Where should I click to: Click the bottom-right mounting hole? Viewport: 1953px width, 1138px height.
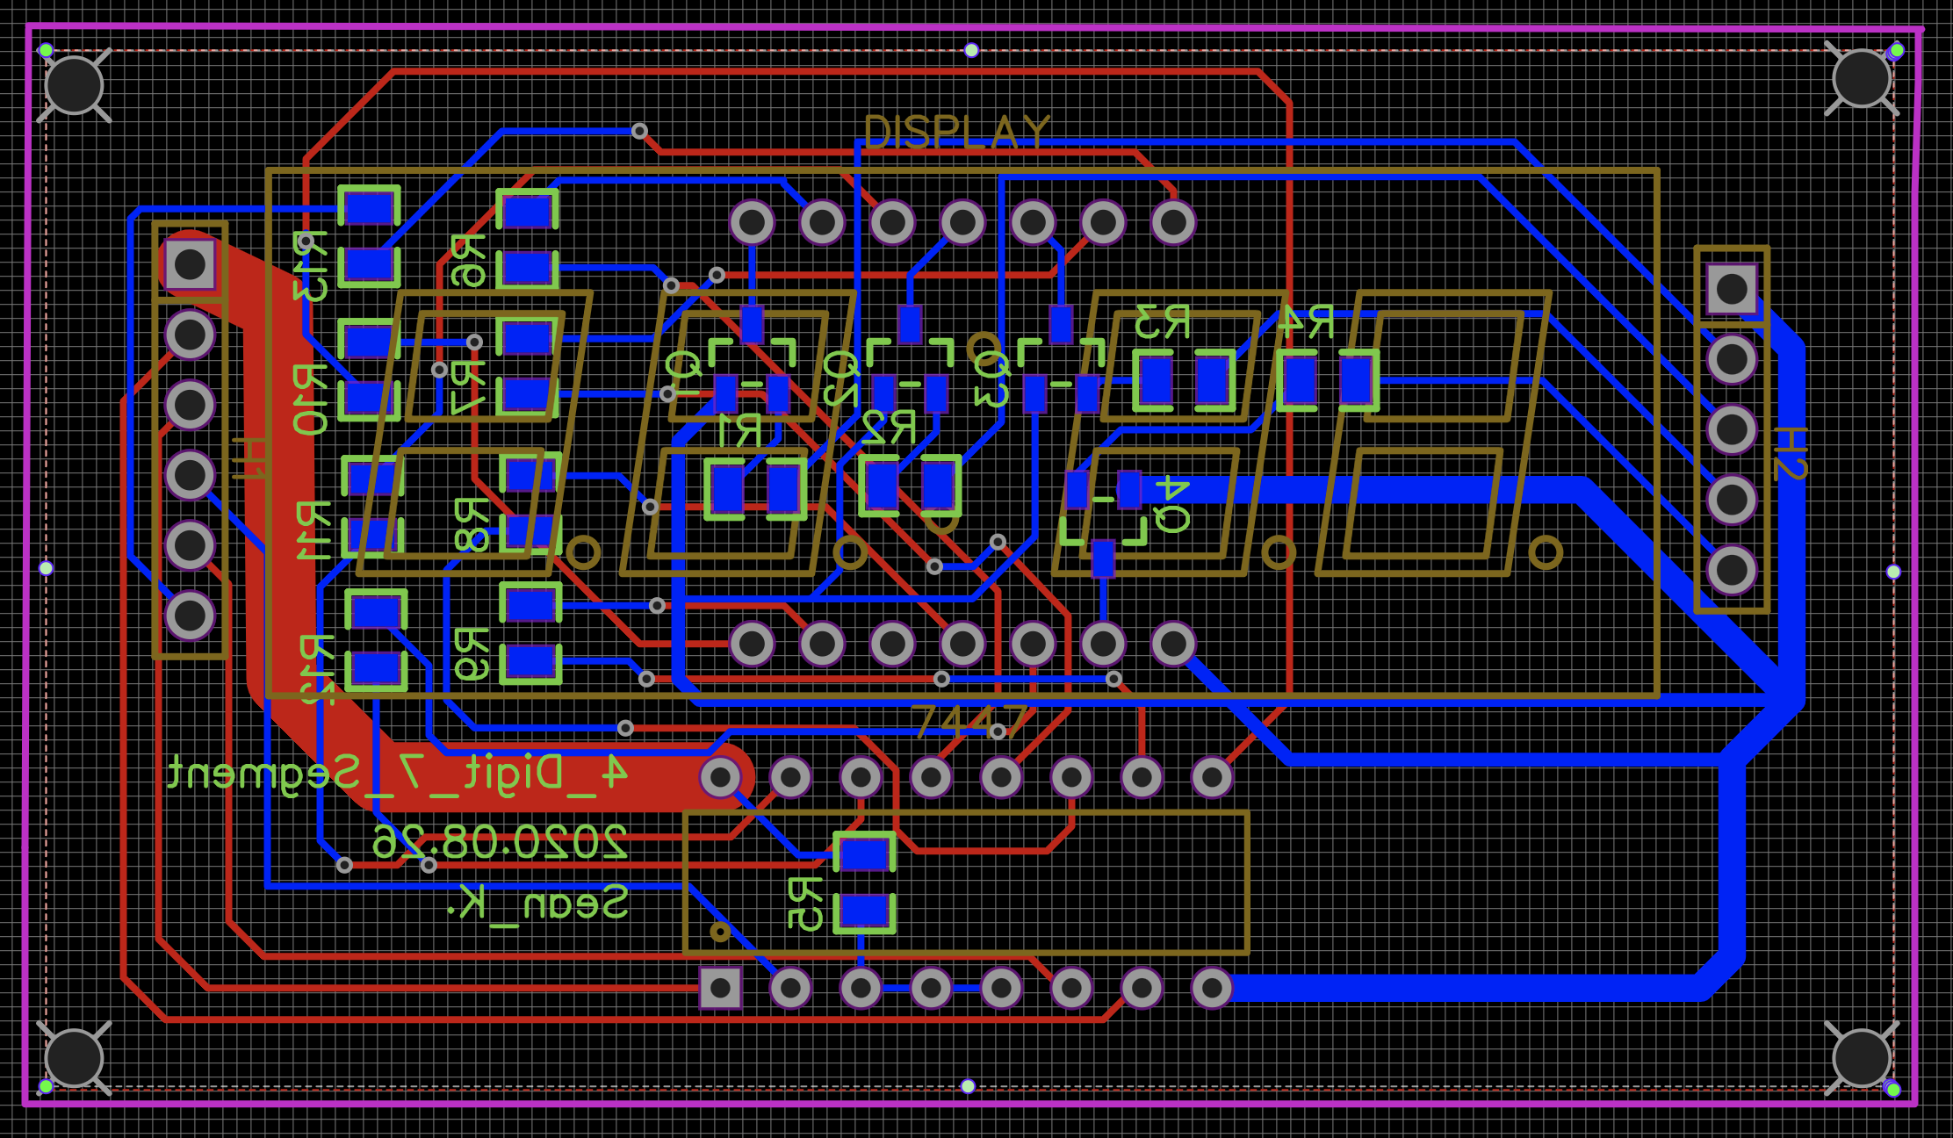[x=1861, y=1058]
